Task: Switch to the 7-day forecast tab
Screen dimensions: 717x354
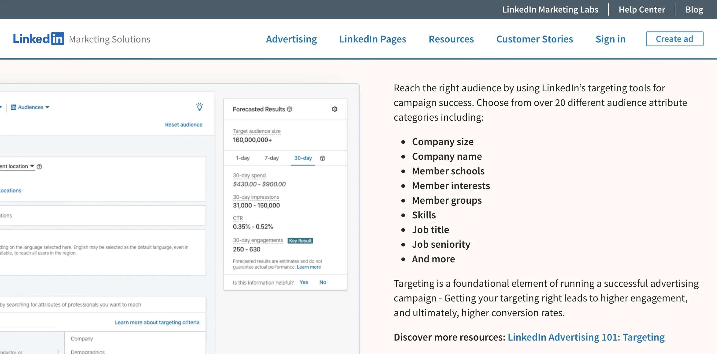Action: coord(271,158)
